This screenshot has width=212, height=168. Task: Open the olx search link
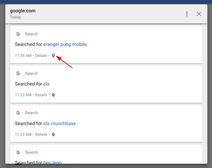click(46, 84)
